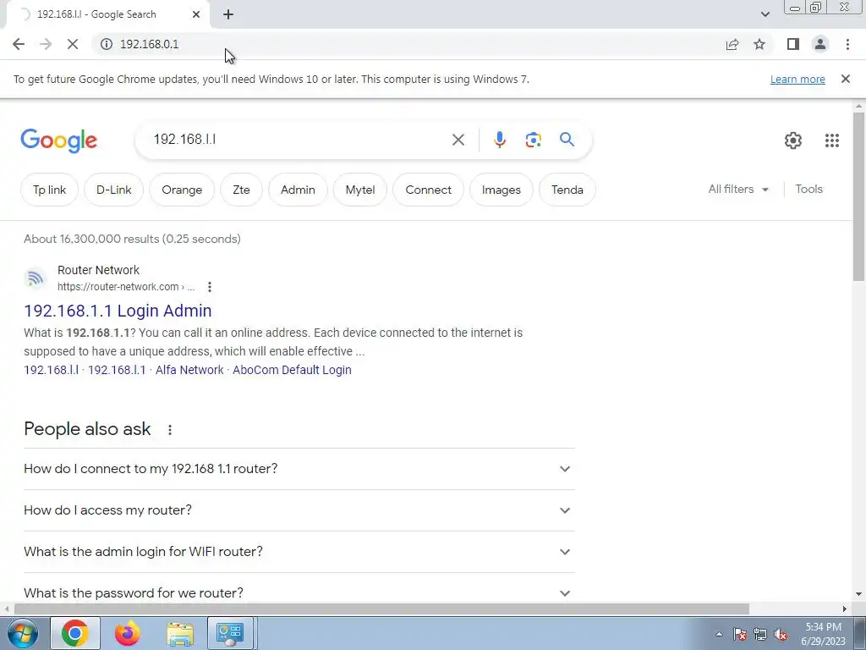Select the Orange filter chip
Viewport: 866px width, 650px height.
tap(182, 190)
